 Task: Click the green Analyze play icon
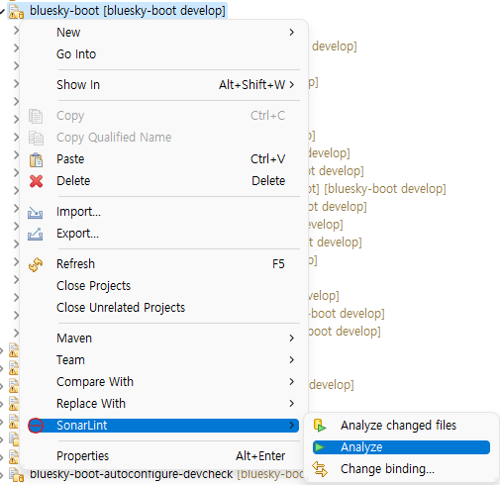point(319,447)
